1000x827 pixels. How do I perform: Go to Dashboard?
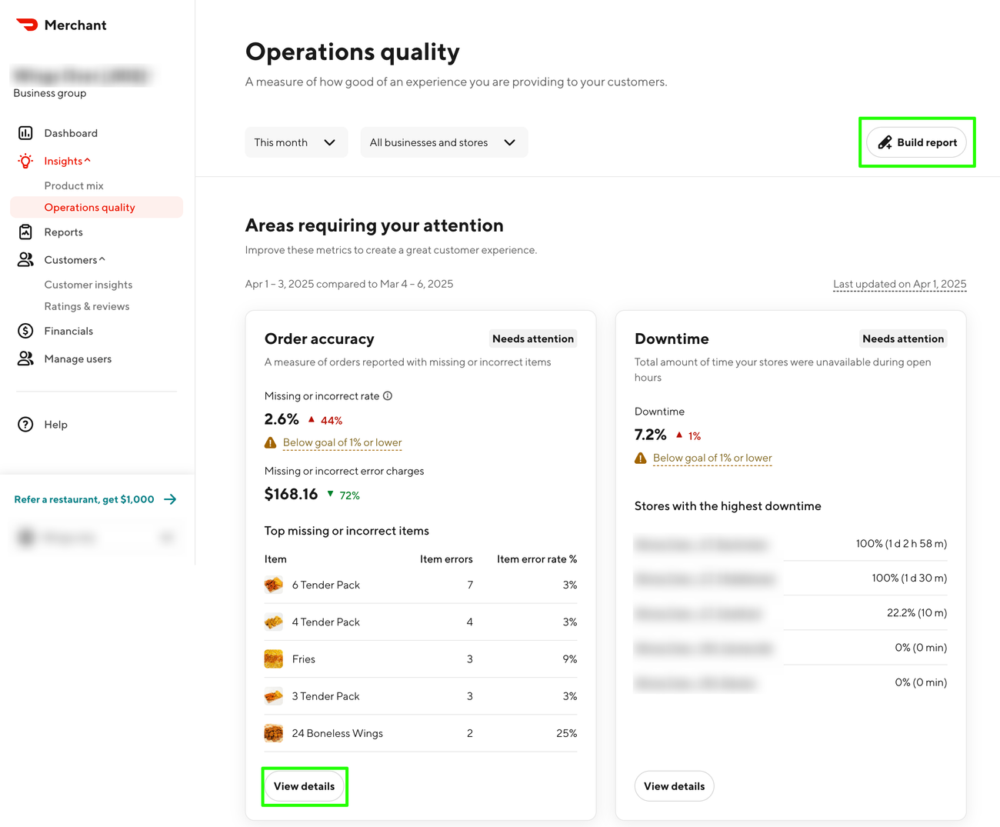(71, 133)
